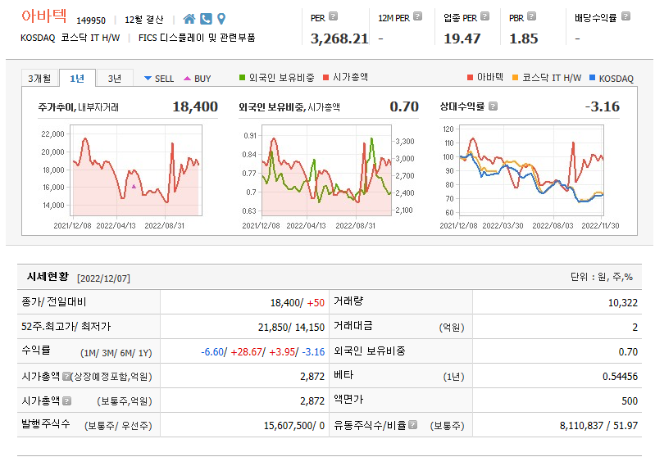Viewport: 655px width, 457px height.
Task: Click KOSDAQ 코스닥 IT H/W category text
Action: (71, 38)
